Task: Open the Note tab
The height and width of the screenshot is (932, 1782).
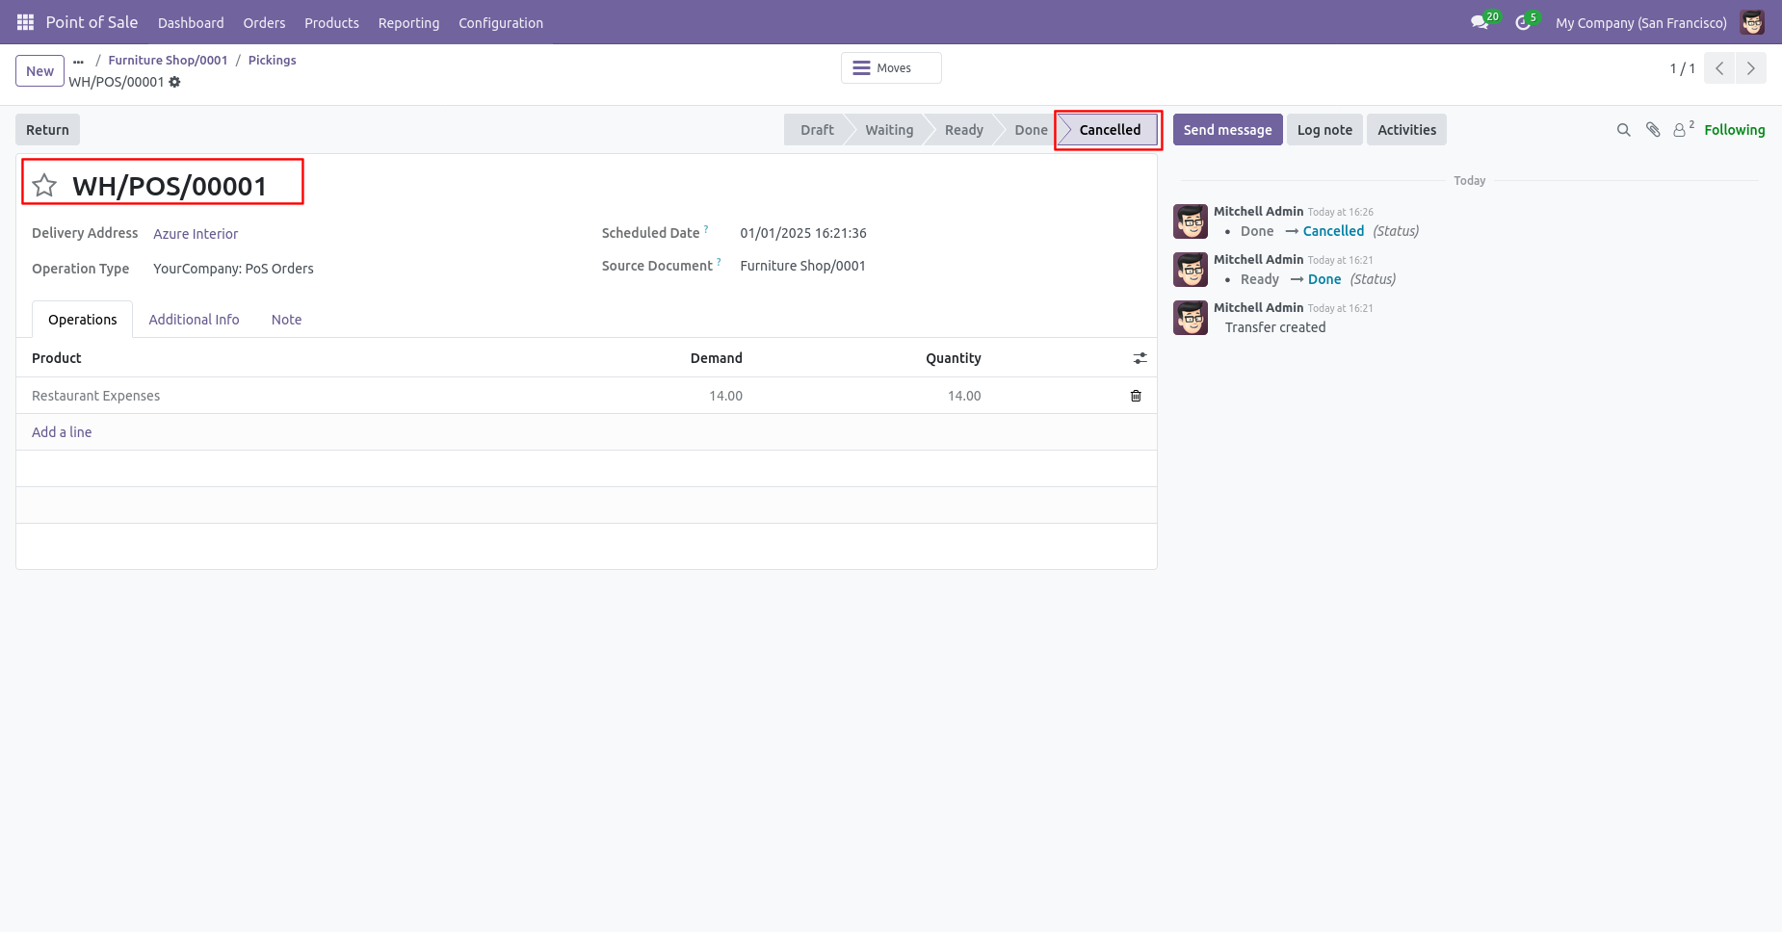Action: 286,320
